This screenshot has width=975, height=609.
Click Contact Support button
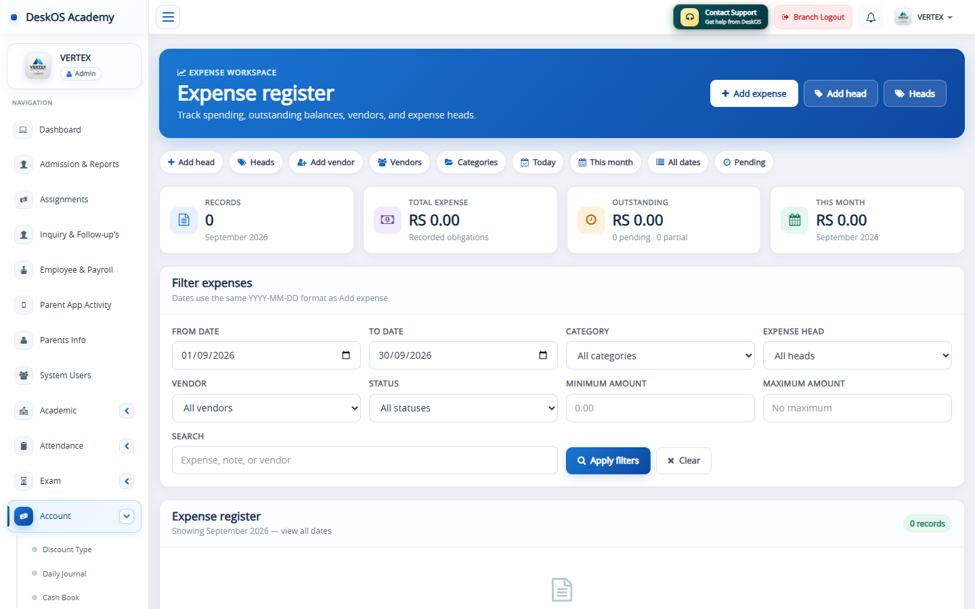720,17
